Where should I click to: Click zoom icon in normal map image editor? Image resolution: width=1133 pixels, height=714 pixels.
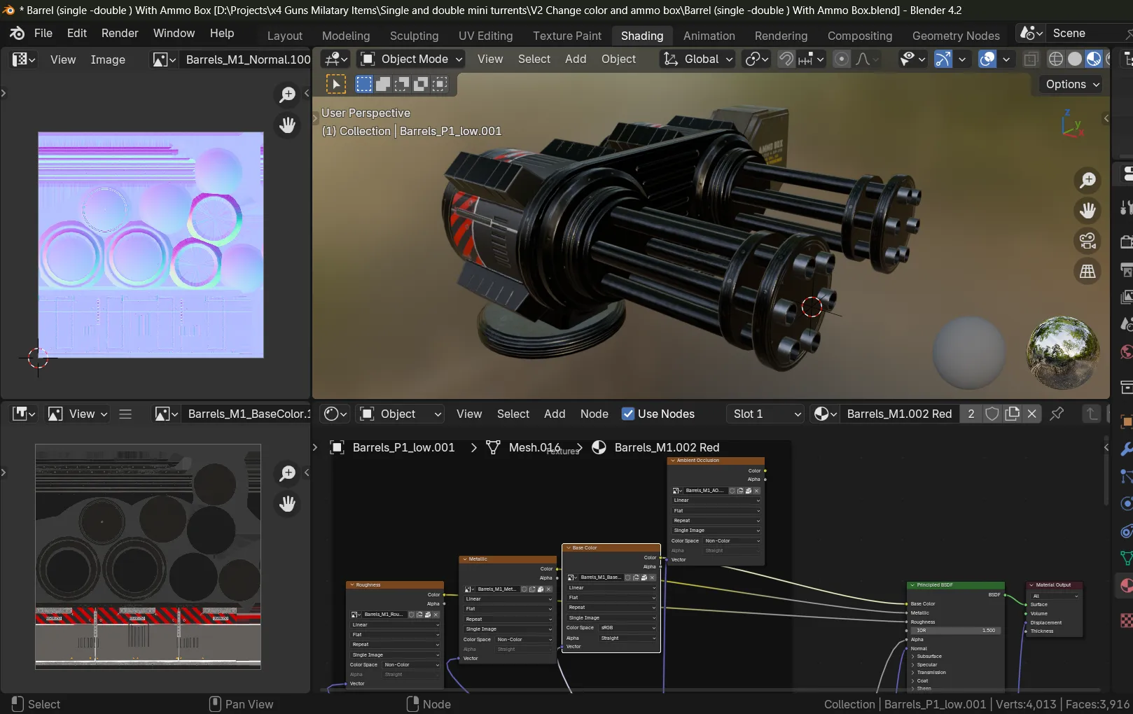(287, 94)
